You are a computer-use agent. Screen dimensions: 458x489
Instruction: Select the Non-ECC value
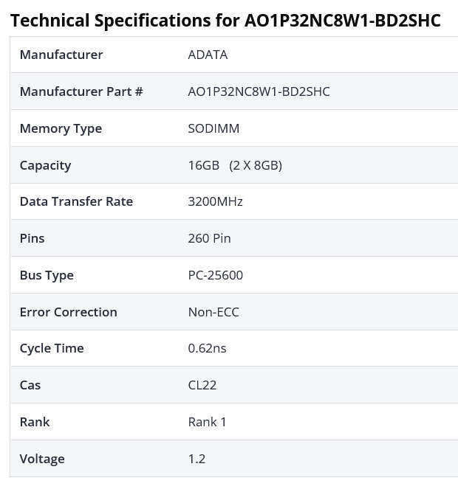(x=213, y=312)
